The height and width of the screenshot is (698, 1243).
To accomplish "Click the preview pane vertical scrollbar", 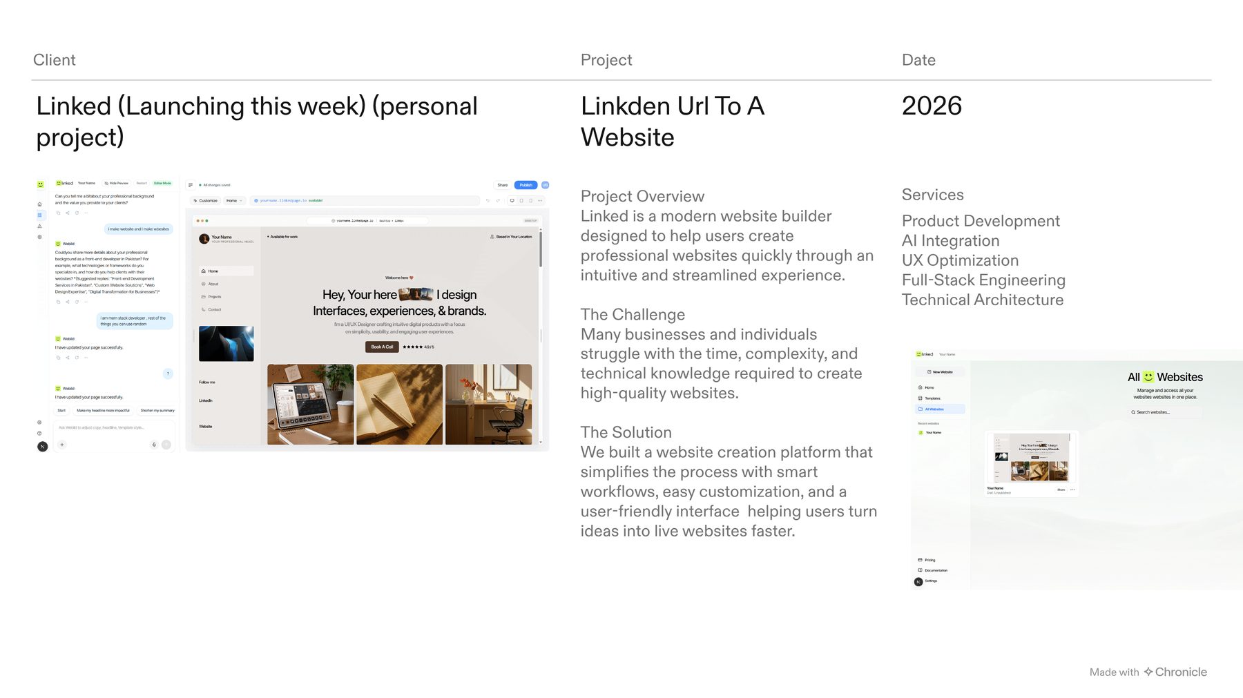I will pyautogui.click(x=541, y=249).
